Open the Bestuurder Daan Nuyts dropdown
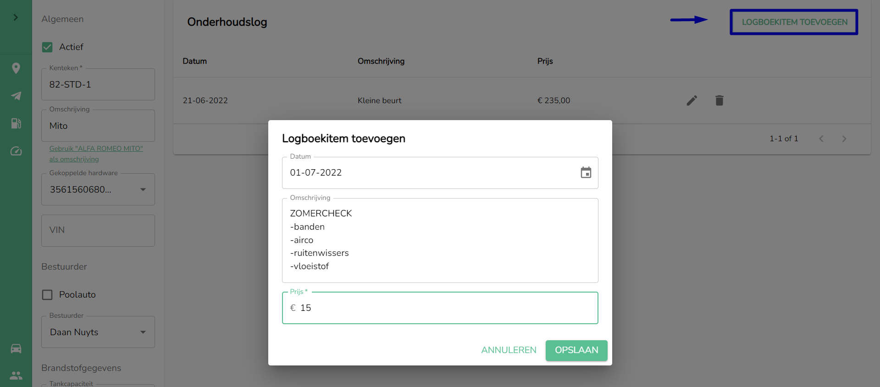 tap(143, 332)
